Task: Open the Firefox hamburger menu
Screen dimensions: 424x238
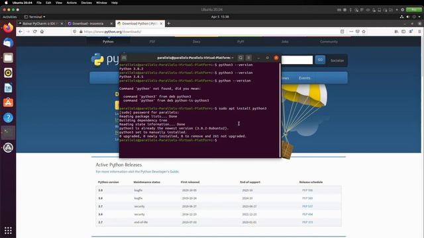Action: pos(419,32)
